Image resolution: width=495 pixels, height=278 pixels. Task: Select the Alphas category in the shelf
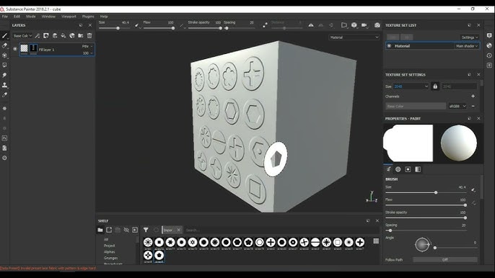[109, 252]
